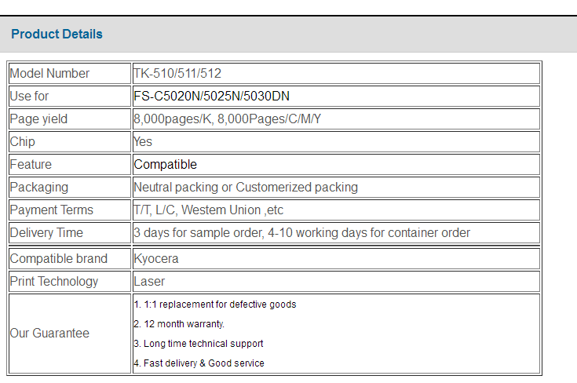Select the TK-510/511/512 model number cell
The image size is (577, 383).
(x=336, y=74)
